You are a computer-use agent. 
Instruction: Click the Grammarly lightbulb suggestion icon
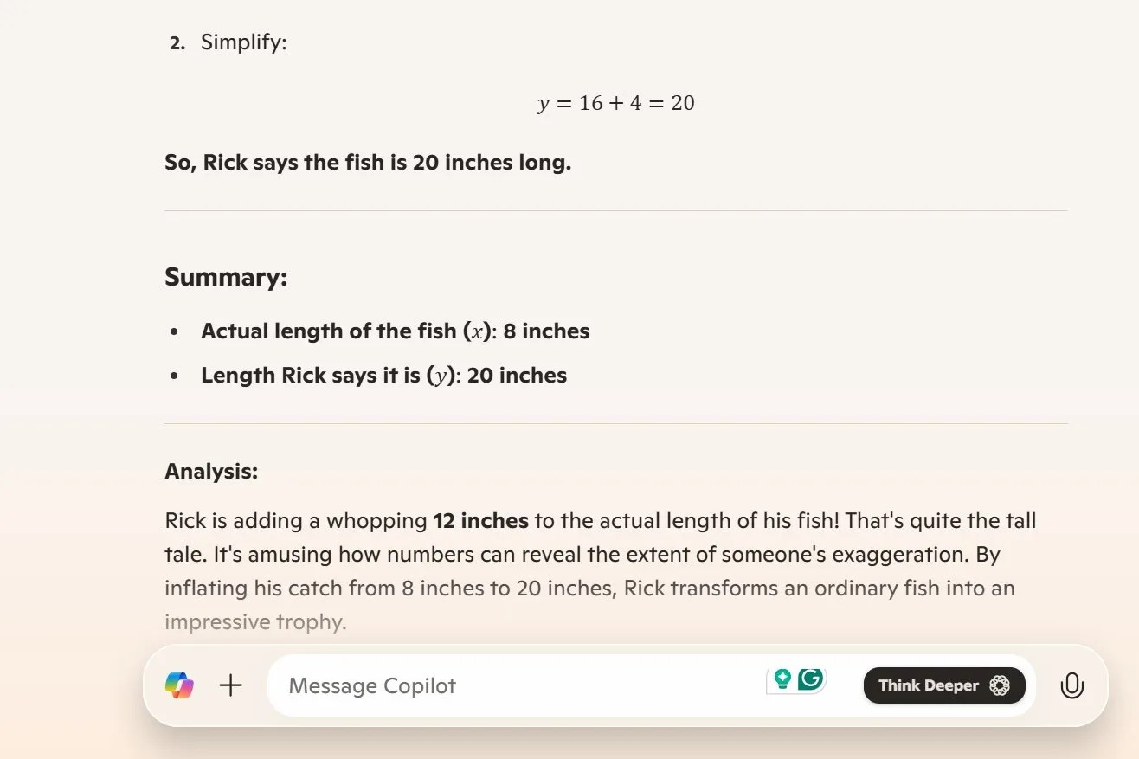click(782, 679)
